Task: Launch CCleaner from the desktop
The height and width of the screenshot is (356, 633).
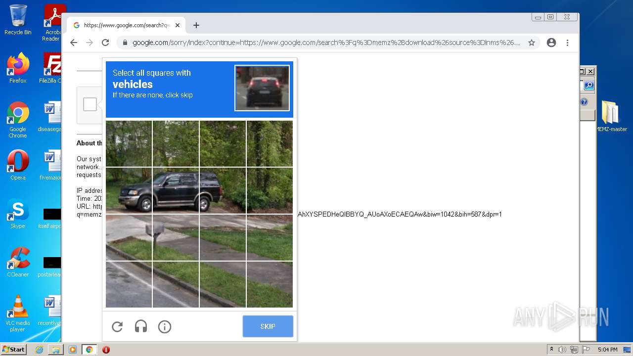Action: pos(18,262)
